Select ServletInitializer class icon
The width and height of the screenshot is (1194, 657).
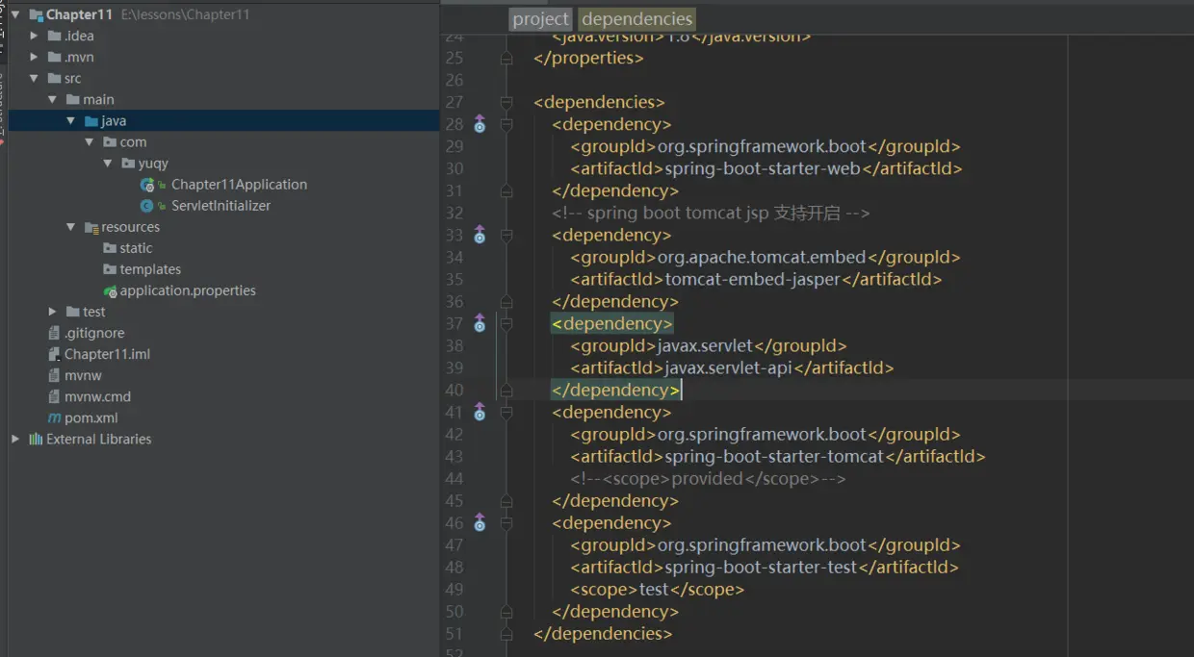pyautogui.click(x=147, y=206)
